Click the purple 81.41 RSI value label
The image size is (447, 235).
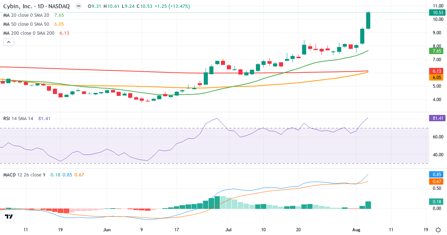click(437, 118)
